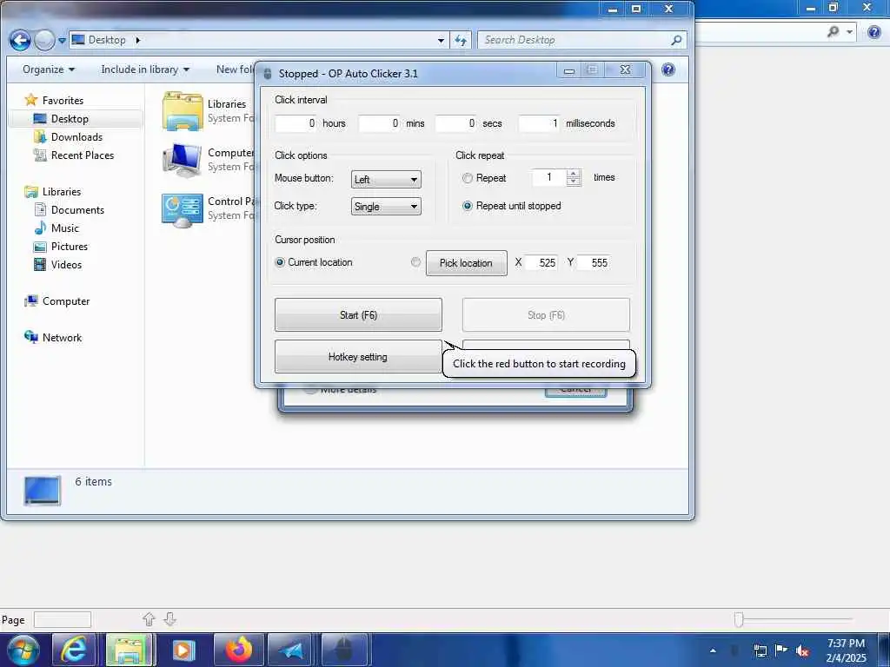Open Firefox from the taskbar
Viewport: 890px width, 667px height.
pyautogui.click(x=238, y=650)
